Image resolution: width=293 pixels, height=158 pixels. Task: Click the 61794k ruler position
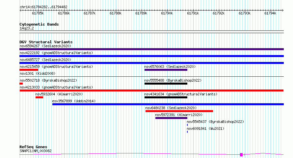pos(270,13)
